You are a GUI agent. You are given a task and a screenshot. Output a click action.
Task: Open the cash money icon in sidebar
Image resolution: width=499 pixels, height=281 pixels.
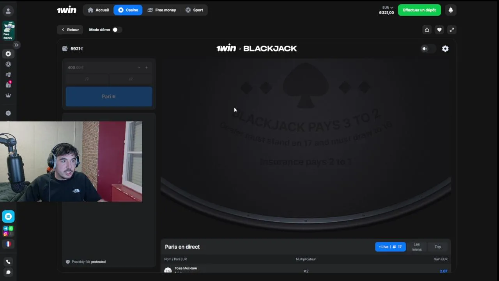(8, 75)
